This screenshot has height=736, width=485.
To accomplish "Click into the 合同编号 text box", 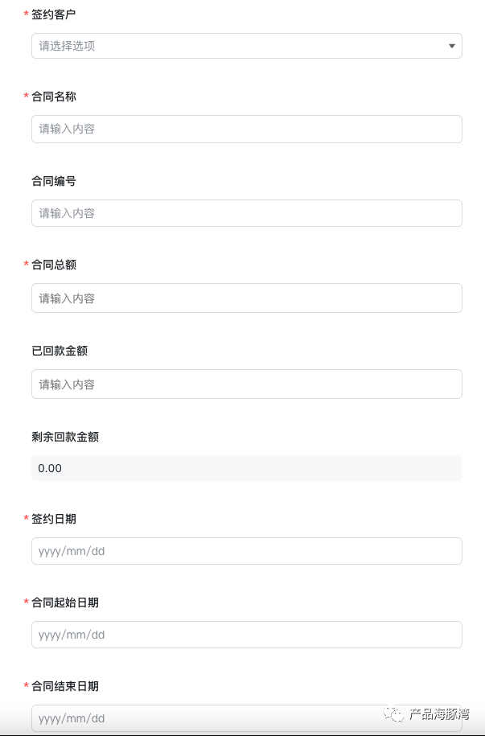I will pyautogui.click(x=246, y=213).
